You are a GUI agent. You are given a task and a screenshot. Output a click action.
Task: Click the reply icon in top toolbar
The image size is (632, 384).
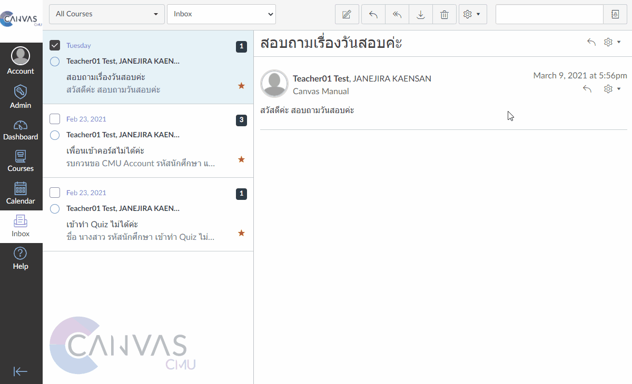(373, 15)
